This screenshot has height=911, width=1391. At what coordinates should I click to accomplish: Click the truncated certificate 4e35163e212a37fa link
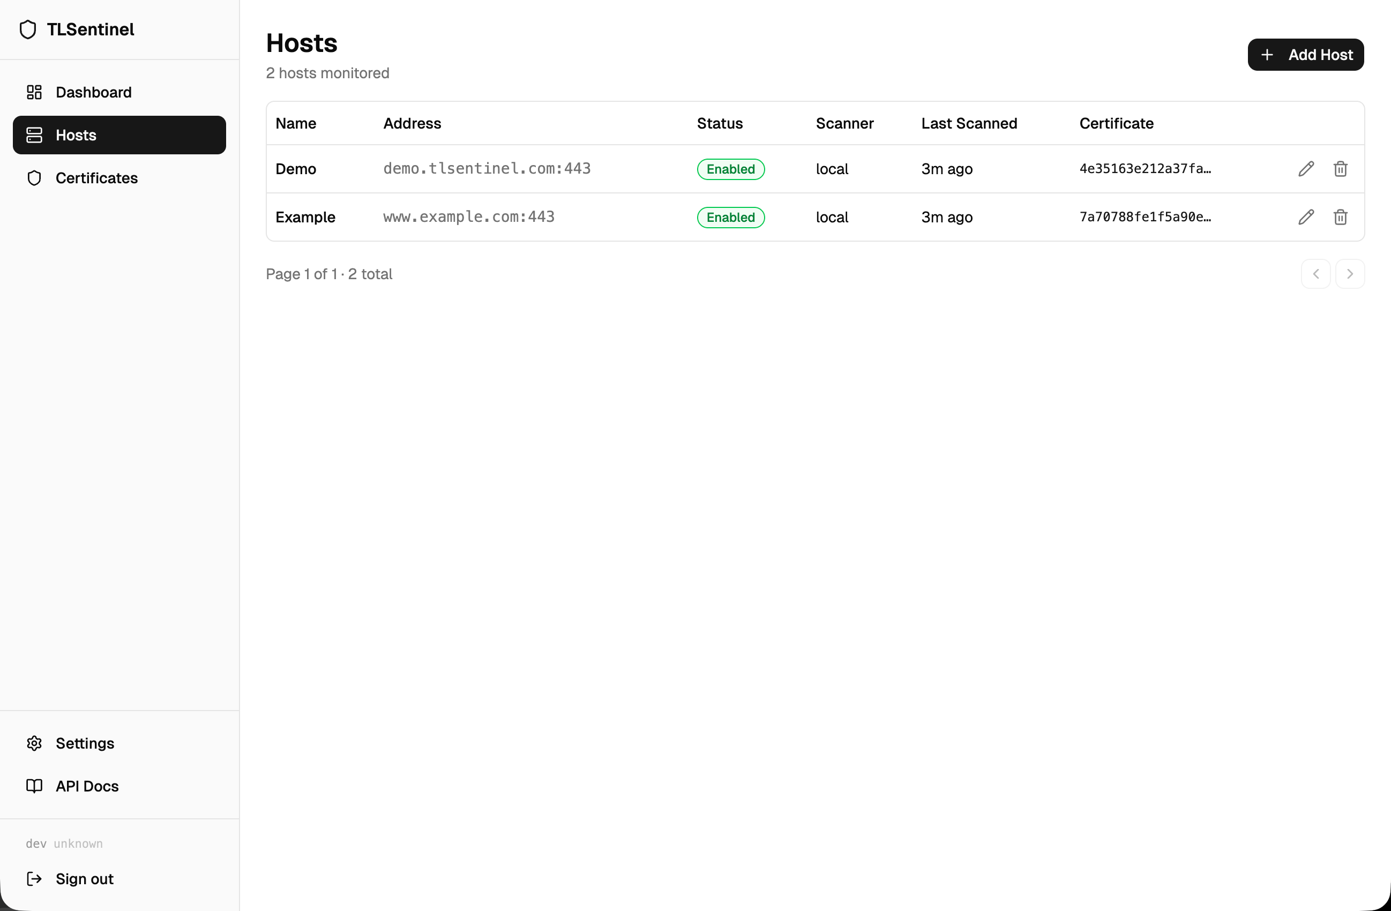click(x=1146, y=168)
